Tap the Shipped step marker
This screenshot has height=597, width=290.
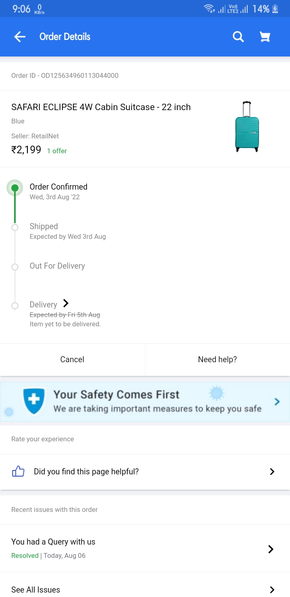[x=15, y=228]
